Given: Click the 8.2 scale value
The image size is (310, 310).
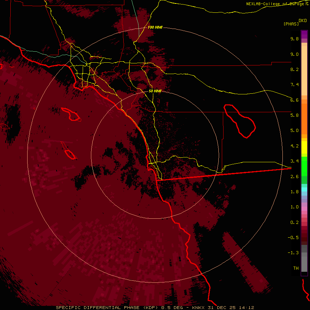Looking at the screenshot, I should point(294,69).
